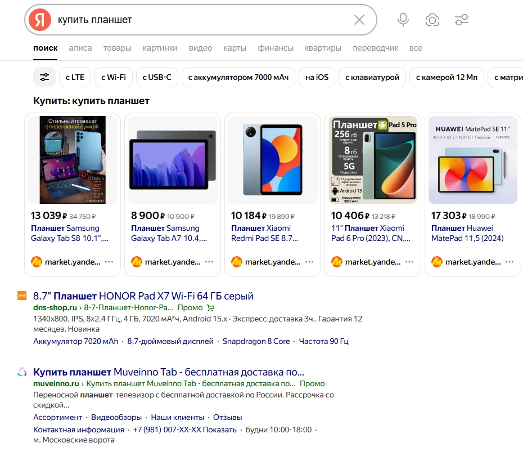Open image search via camera icon
This screenshot has width=523, height=456.
(432, 20)
